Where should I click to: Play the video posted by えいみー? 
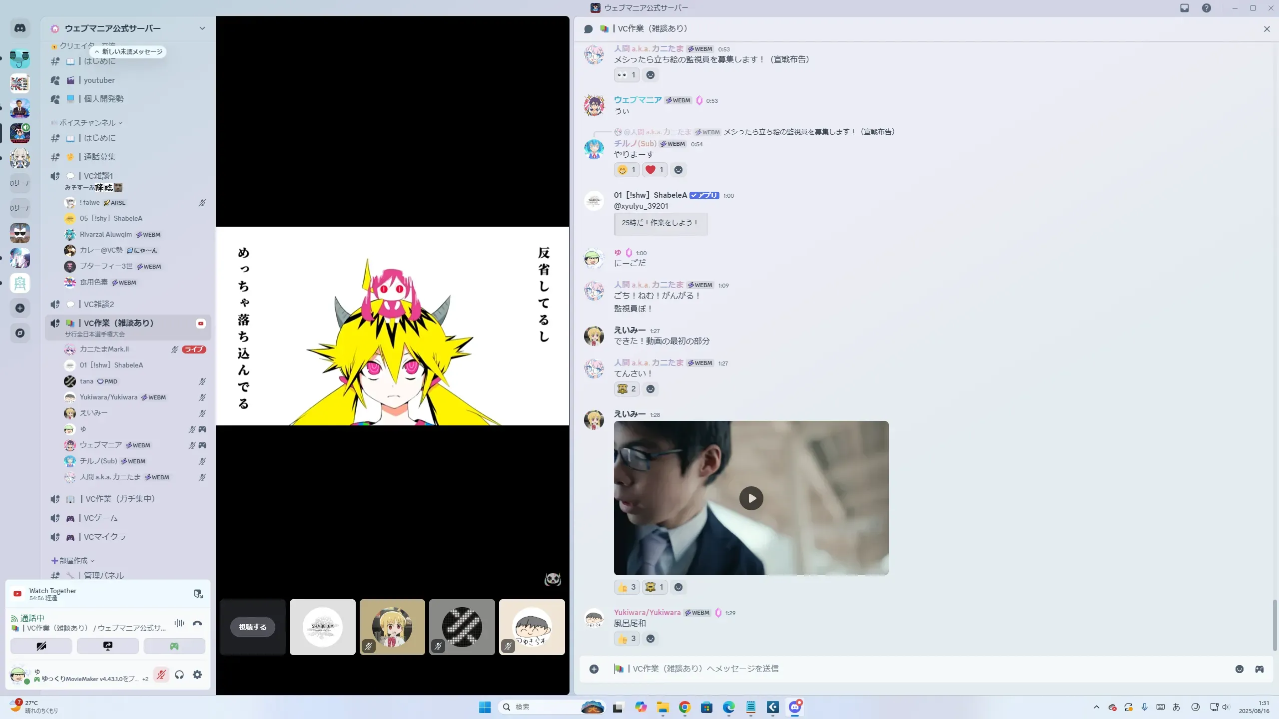tap(751, 498)
